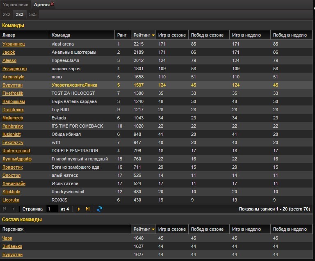Open leader Бурухтан in teams table

point(12,85)
